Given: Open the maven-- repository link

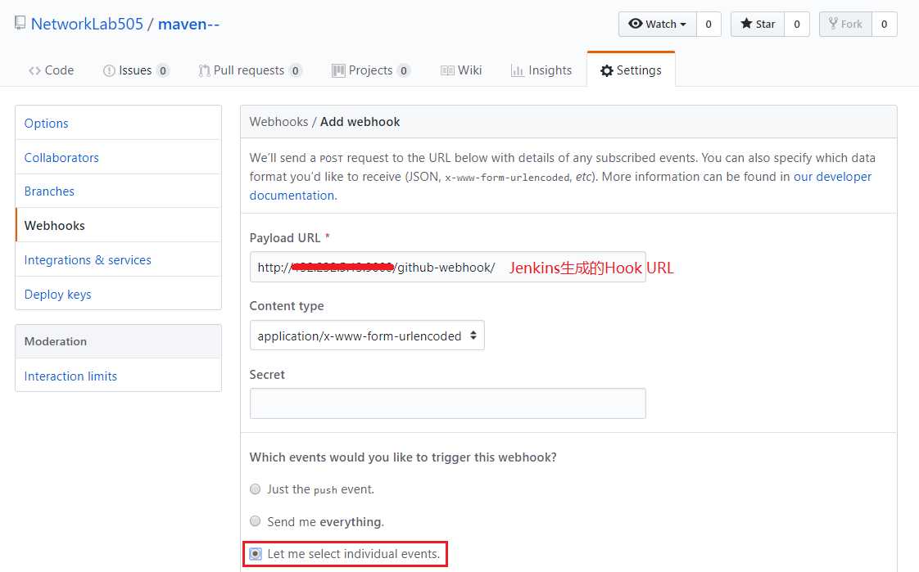Looking at the screenshot, I should (188, 24).
